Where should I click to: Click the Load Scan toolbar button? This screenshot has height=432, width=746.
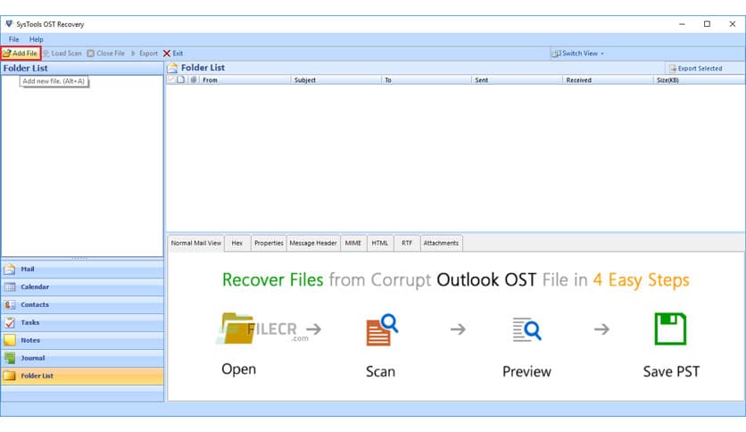pyautogui.click(x=62, y=54)
